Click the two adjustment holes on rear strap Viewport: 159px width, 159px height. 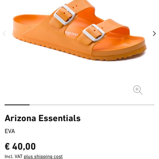click(x=75, y=7)
